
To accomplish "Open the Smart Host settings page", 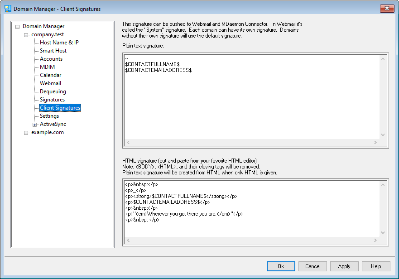I will tap(53, 51).
